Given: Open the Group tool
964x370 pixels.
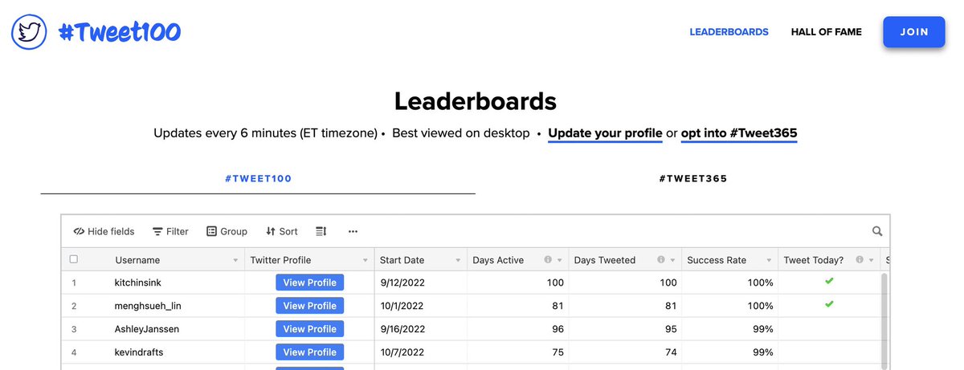Looking at the screenshot, I should (227, 231).
